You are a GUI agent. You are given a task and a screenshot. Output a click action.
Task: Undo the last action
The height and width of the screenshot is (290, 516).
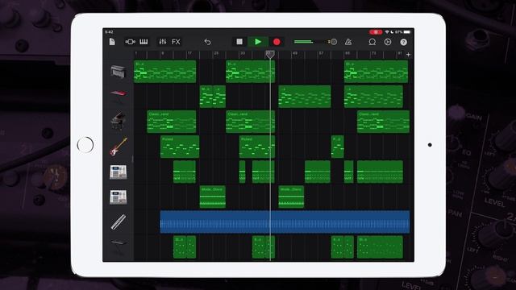(207, 42)
